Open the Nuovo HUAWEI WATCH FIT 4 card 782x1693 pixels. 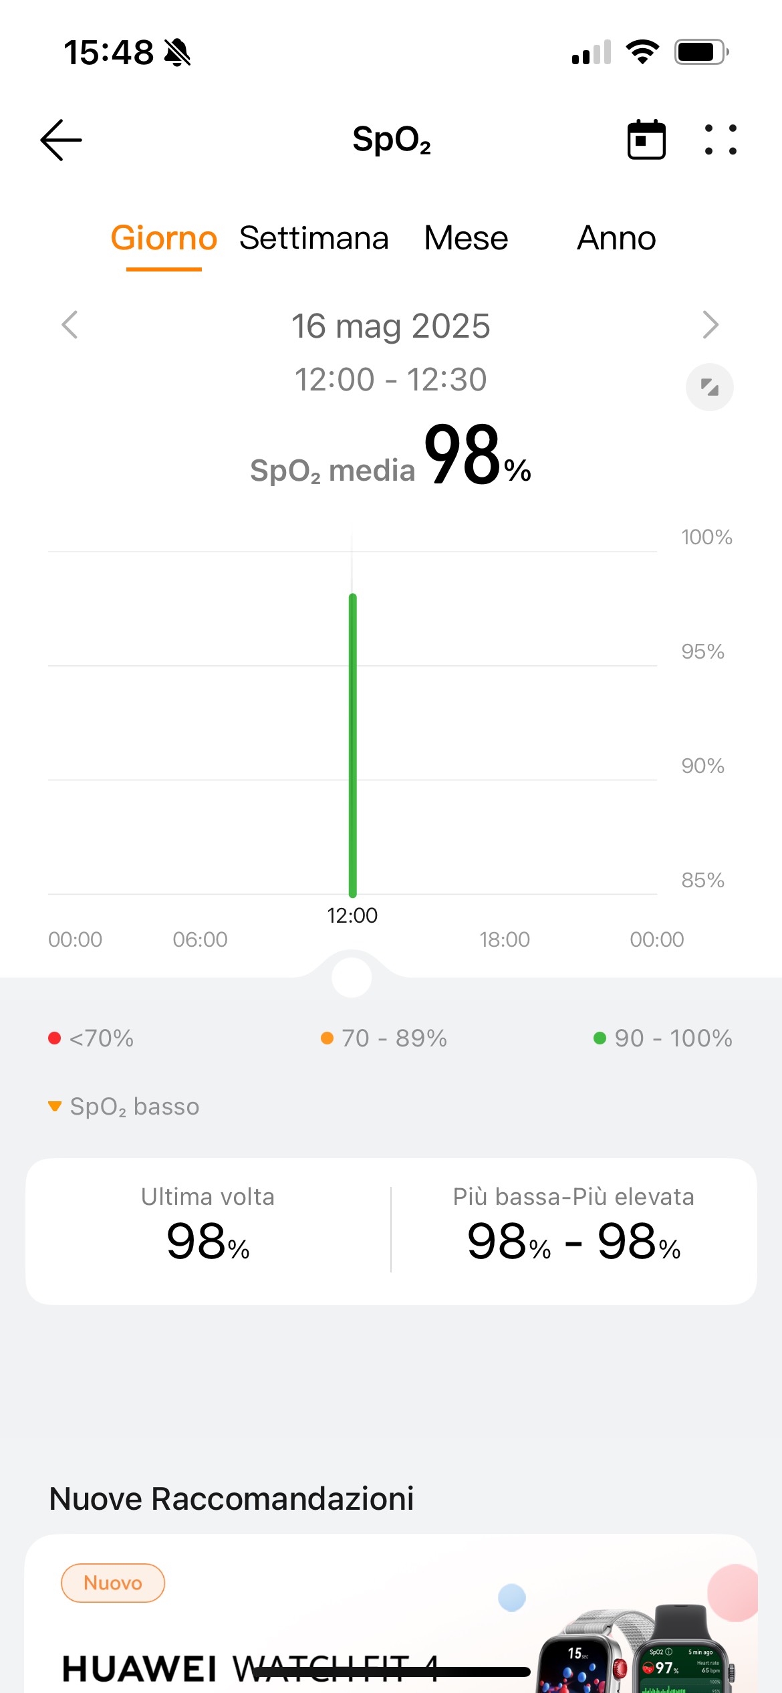pos(391,1613)
